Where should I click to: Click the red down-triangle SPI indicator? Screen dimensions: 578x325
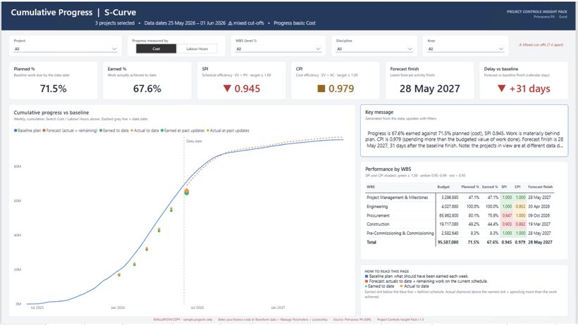(227, 89)
